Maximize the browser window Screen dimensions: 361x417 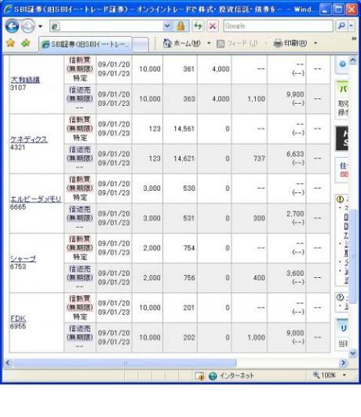coord(339,9)
